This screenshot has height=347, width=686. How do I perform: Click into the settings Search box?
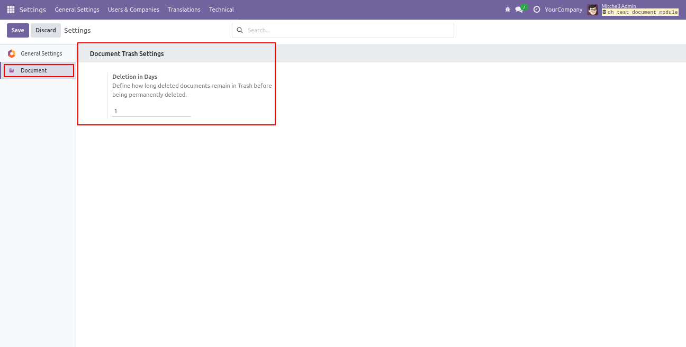(x=347, y=31)
